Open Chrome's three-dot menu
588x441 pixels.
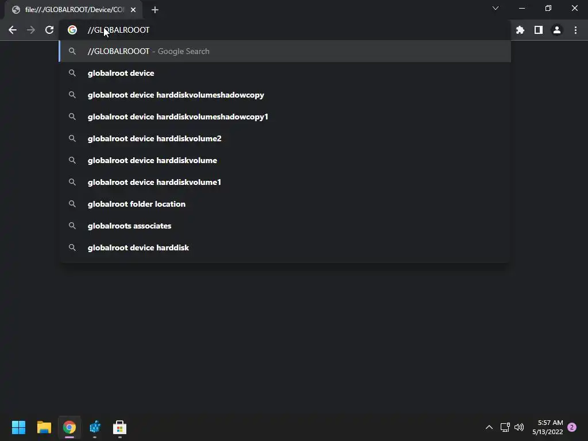click(575, 30)
